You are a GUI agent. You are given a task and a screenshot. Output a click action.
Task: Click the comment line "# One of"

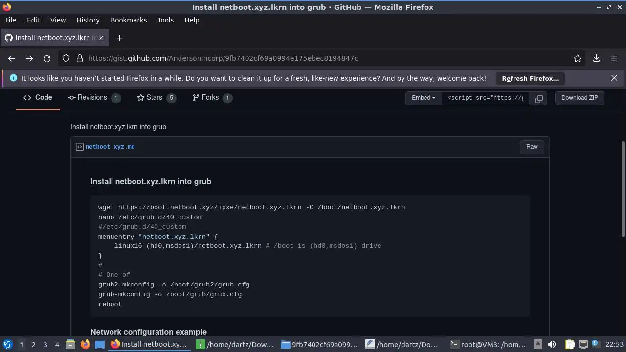click(x=114, y=275)
